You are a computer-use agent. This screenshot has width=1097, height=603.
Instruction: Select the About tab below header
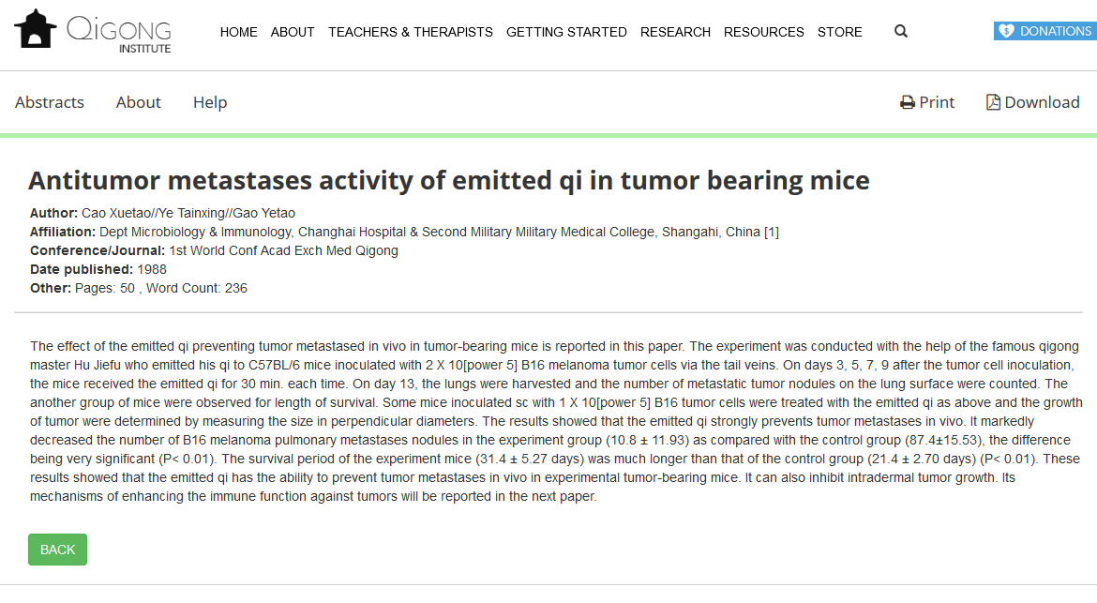pos(139,102)
